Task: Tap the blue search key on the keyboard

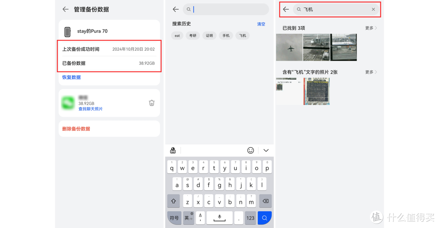Action: [x=265, y=218]
